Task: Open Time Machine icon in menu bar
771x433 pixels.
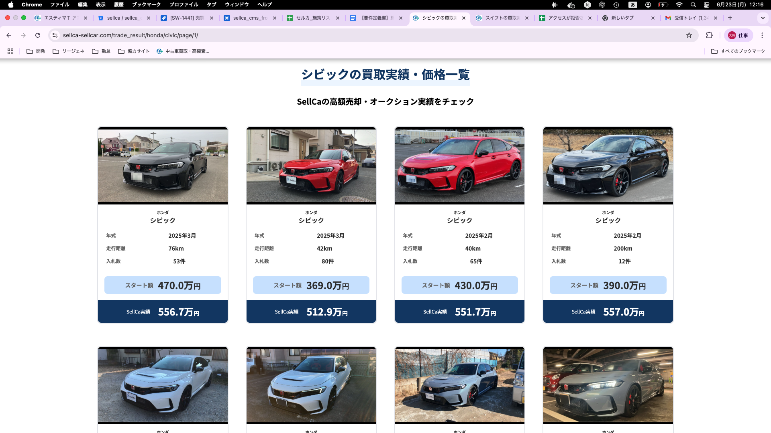Action: pos(616,5)
